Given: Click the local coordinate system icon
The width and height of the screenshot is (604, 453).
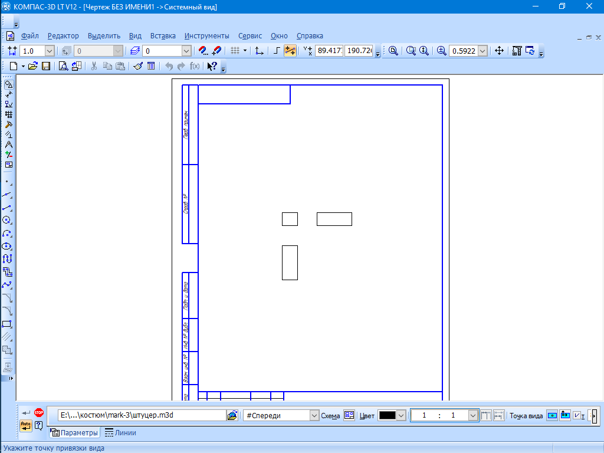Looking at the screenshot, I should point(260,51).
